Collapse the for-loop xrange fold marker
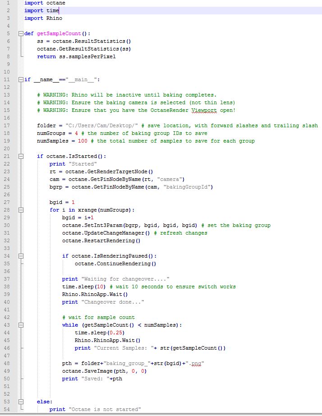This screenshot has height=416, width=322. 21,210
